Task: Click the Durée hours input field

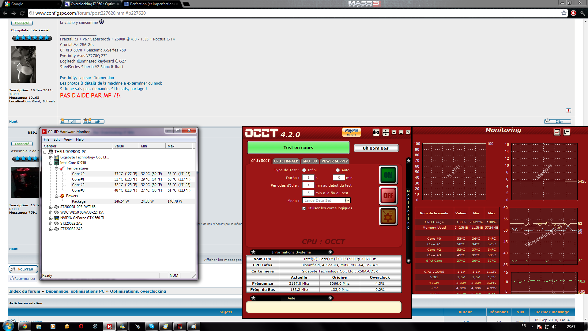Action: click(308, 178)
